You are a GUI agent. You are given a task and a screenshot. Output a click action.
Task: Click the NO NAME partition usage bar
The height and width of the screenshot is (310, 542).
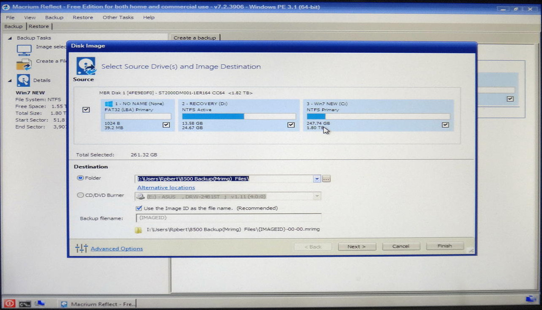click(x=138, y=116)
